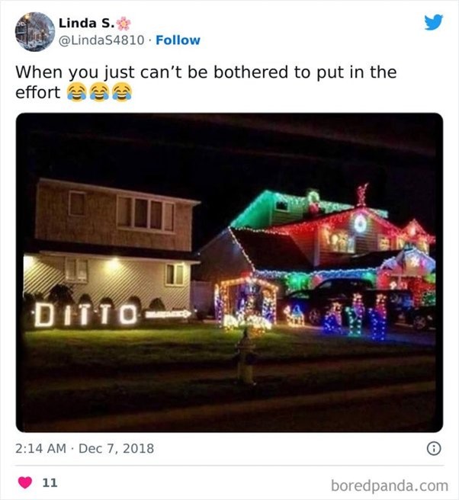The image size is (459, 500).
Task: Click the fire hydrant in the photo
Action: point(246,357)
